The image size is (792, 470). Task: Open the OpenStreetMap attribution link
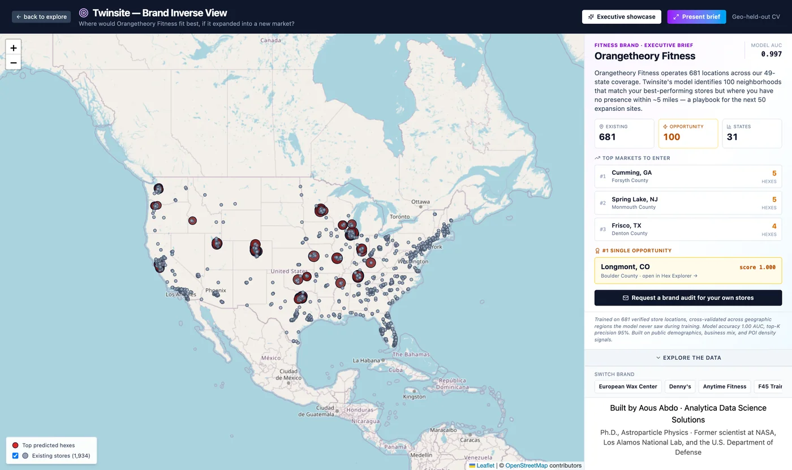click(x=526, y=465)
